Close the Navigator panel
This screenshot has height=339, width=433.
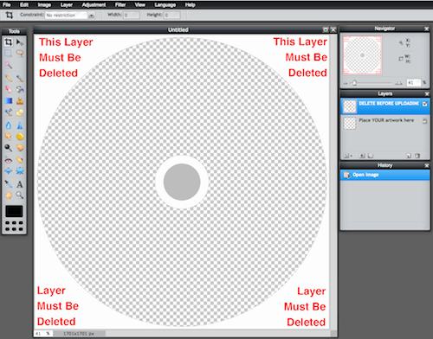tap(427, 29)
